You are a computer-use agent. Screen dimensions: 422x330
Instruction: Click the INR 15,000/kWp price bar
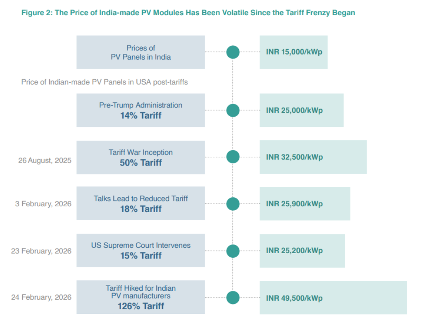[x=293, y=52]
